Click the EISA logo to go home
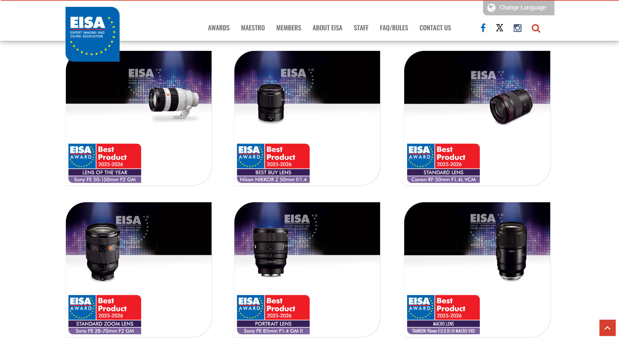 (93, 34)
